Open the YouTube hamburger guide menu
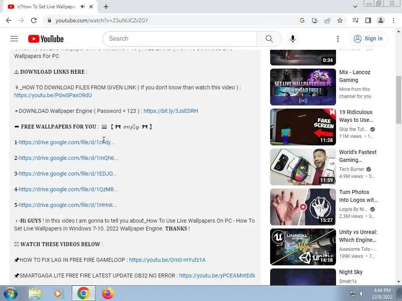This screenshot has width=402, height=301. [x=14, y=39]
